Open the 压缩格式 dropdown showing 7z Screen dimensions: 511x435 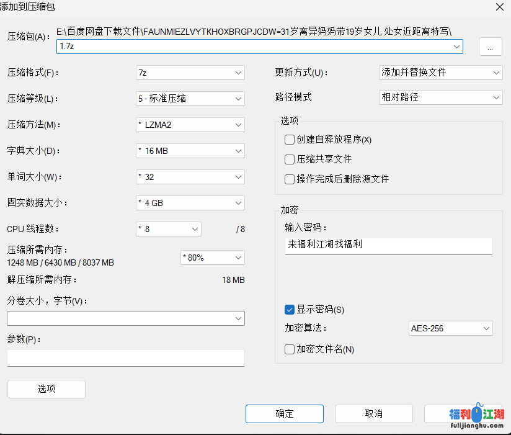[x=190, y=73]
